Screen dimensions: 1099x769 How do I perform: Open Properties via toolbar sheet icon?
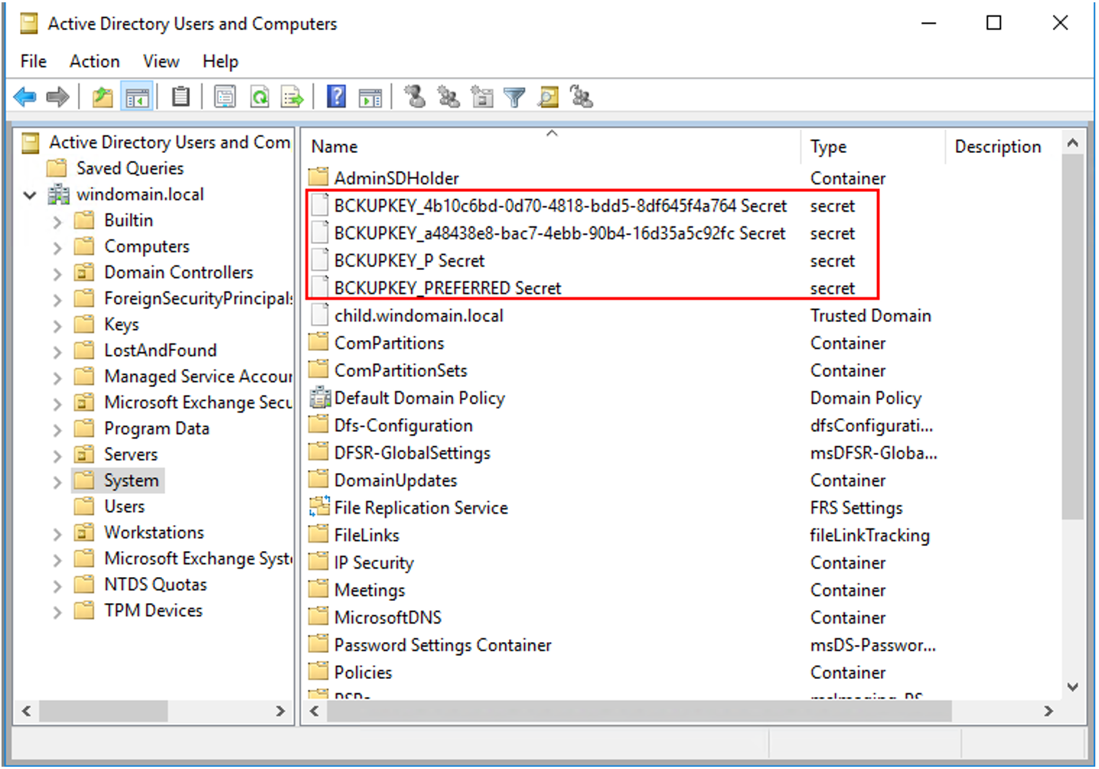click(x=225, y=97)
